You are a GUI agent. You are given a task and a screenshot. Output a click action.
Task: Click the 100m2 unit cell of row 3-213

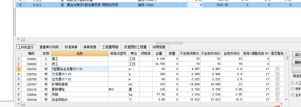click(150, 5)
